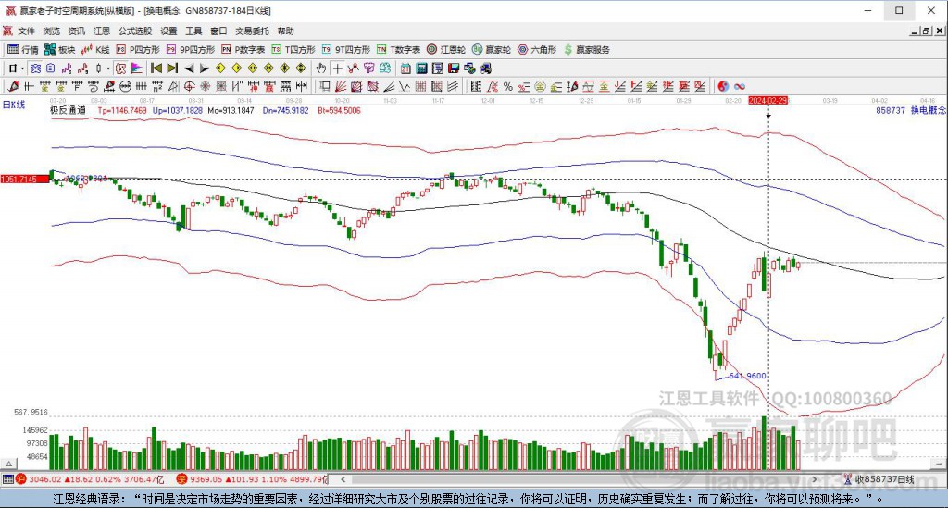Click the up triangle at chart bottom-left

point(8,464)
